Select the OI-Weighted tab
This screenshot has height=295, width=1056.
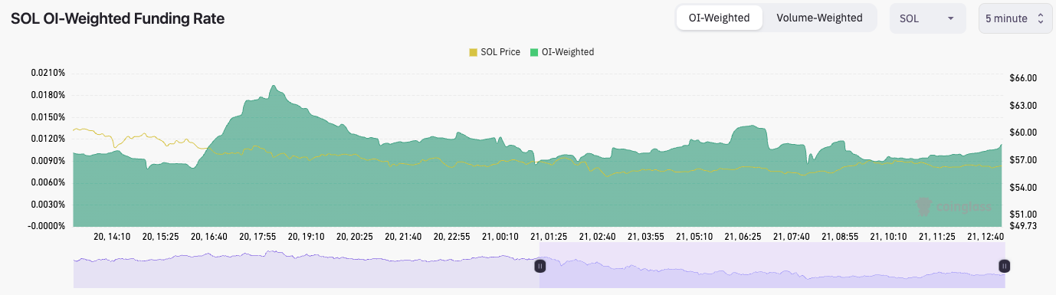[x=720, y=18]
